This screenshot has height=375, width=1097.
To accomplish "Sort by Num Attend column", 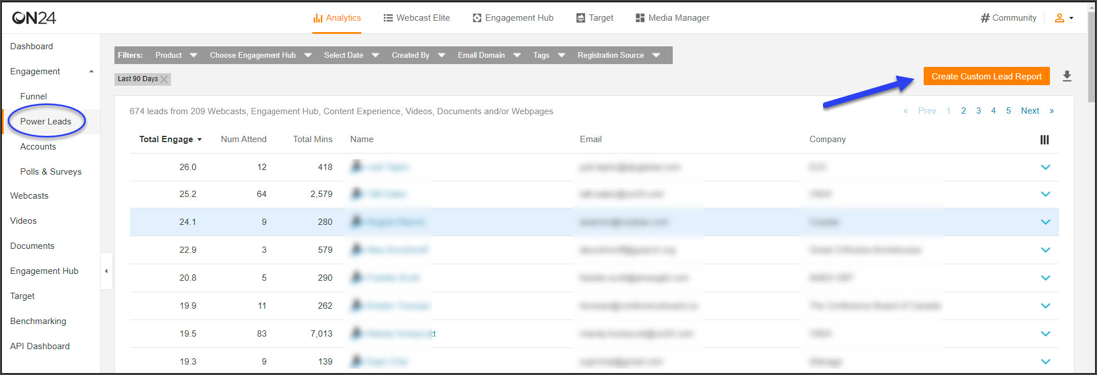I will [x=243, y=140].
